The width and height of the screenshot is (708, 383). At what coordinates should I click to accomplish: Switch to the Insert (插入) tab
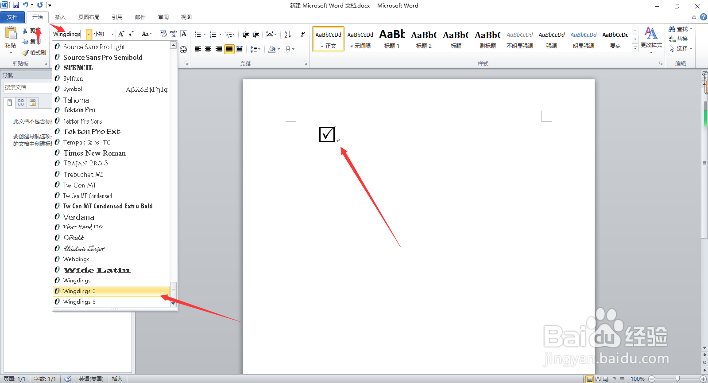60,17
